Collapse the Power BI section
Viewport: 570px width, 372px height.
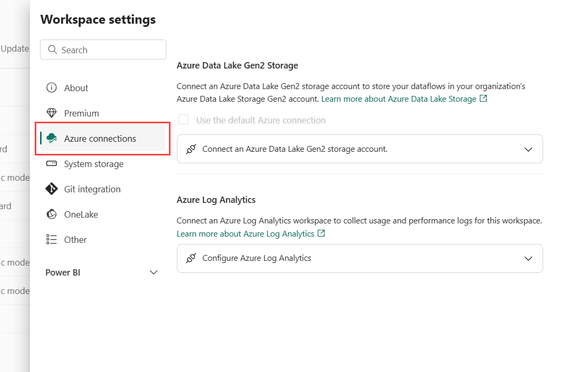[153, 272]
